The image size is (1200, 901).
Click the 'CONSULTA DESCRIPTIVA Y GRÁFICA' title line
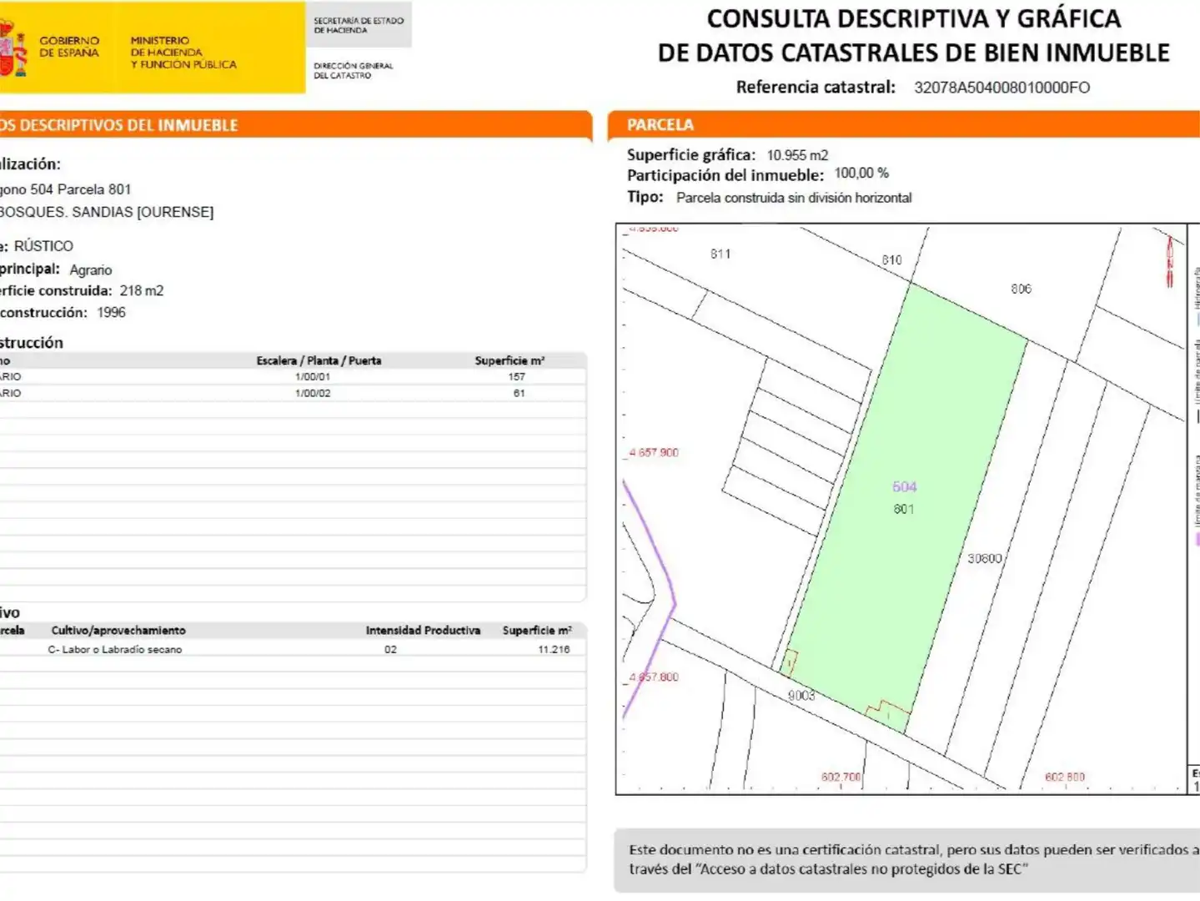pyautogui.click(x=914, y=18)
